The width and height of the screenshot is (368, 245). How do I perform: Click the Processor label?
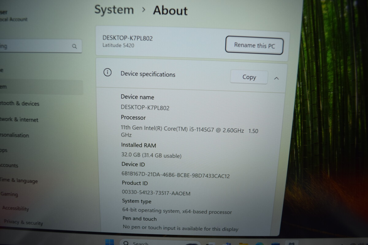(133, 117)
